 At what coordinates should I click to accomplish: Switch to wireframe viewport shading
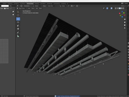pos(118,8)
